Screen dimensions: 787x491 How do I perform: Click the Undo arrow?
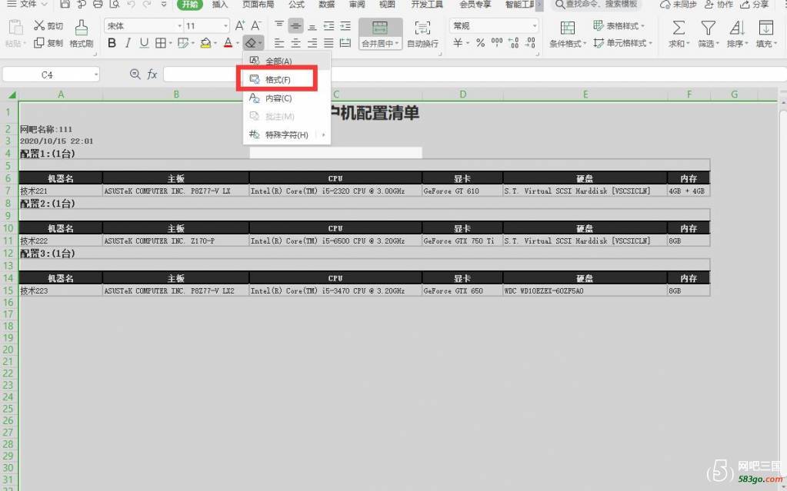[131, 4]
